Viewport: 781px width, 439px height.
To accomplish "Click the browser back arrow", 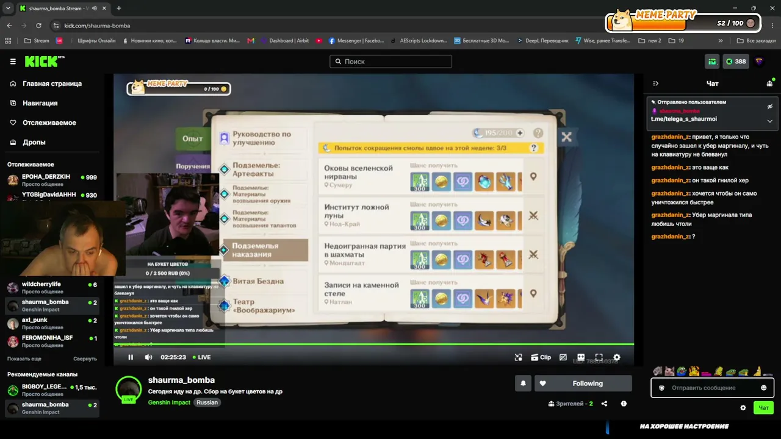I will click(x=9, y=26).
